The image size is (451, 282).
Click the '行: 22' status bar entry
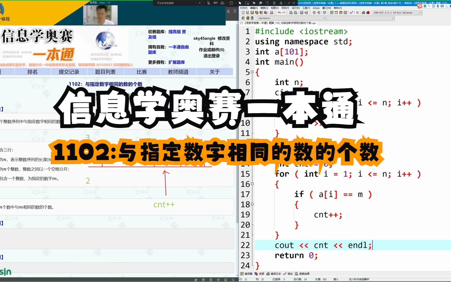pos(243,279)
